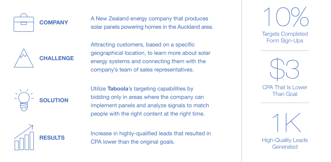Click the dotted divider below 10% stat

click(x=285, y=51)
